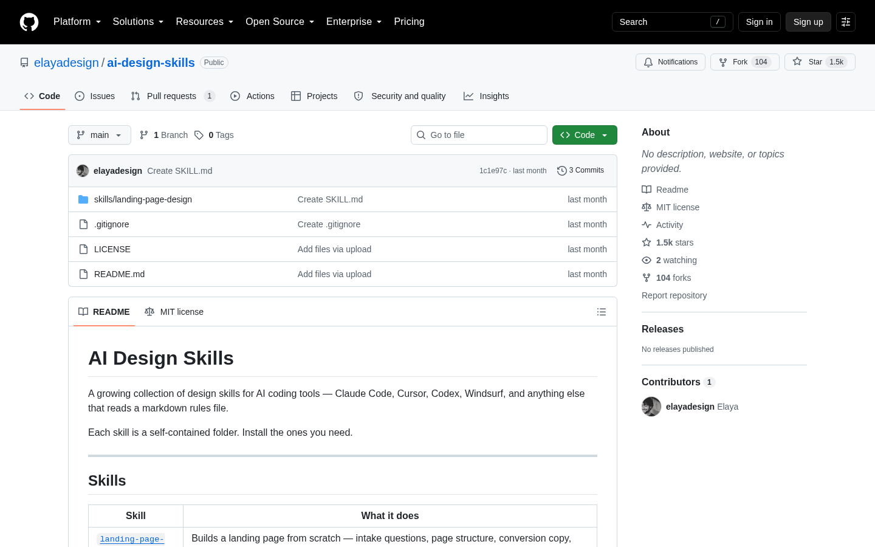Open the Readme link in About
The image size is (875, 547).
click(x=665, y=190)
